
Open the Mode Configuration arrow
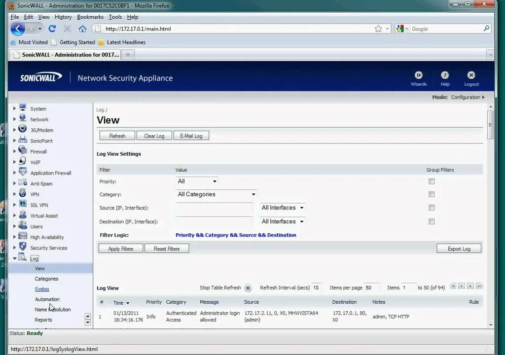click(483, 97)
